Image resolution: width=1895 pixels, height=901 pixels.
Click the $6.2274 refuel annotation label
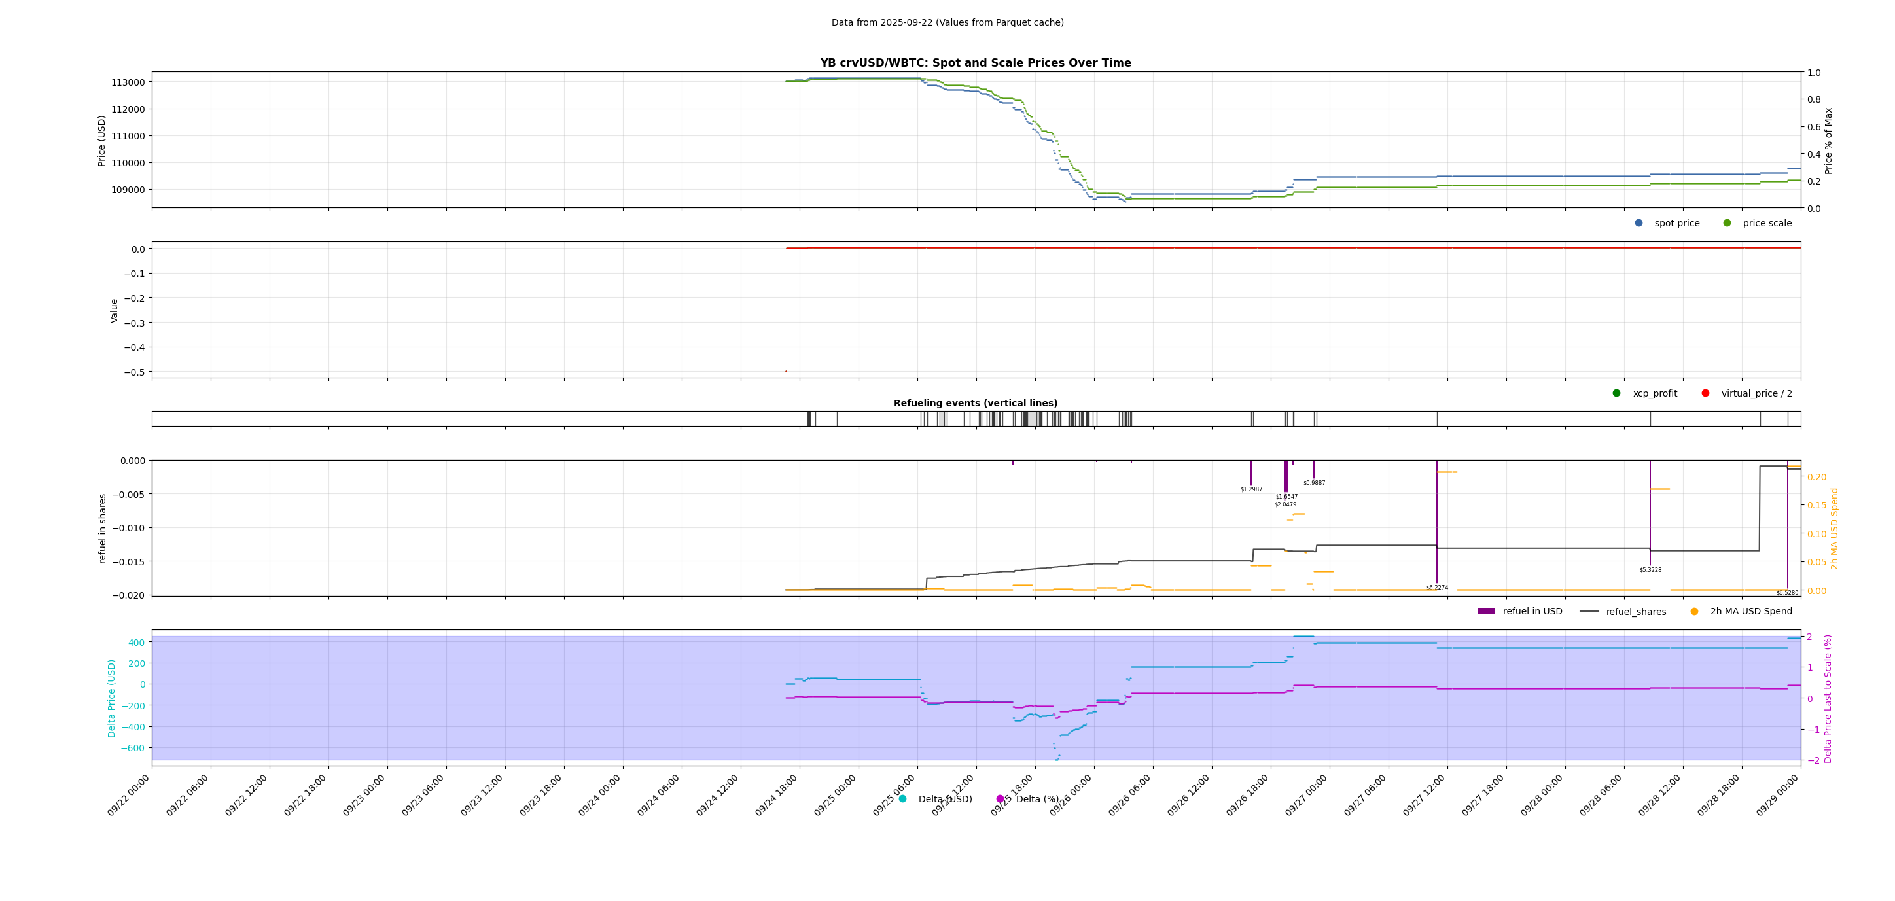1437,588
